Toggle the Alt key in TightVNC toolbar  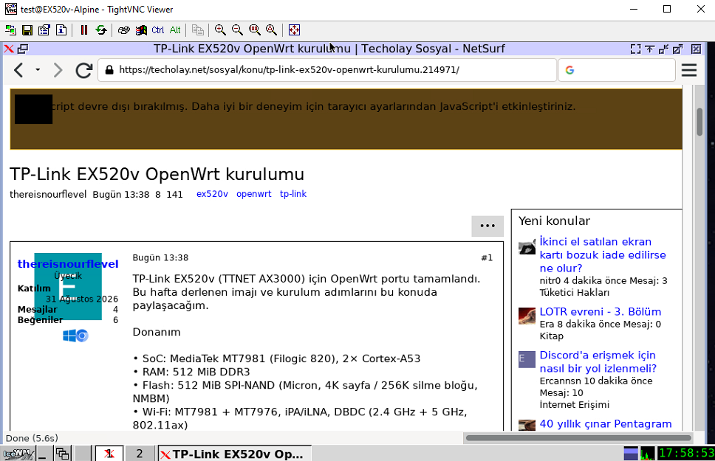(175, 30)
